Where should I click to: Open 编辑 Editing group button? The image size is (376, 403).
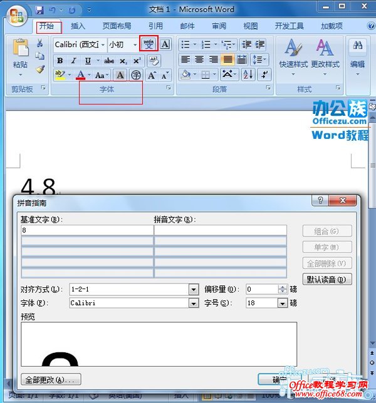357,58
